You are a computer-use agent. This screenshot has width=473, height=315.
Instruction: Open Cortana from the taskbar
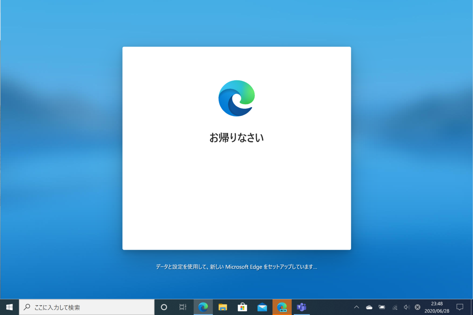click(164, 307)
